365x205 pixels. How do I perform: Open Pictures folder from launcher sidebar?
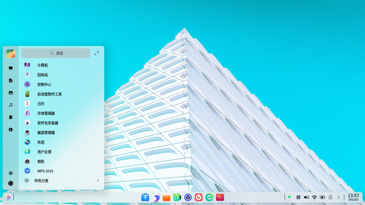(x=11, y=93)
